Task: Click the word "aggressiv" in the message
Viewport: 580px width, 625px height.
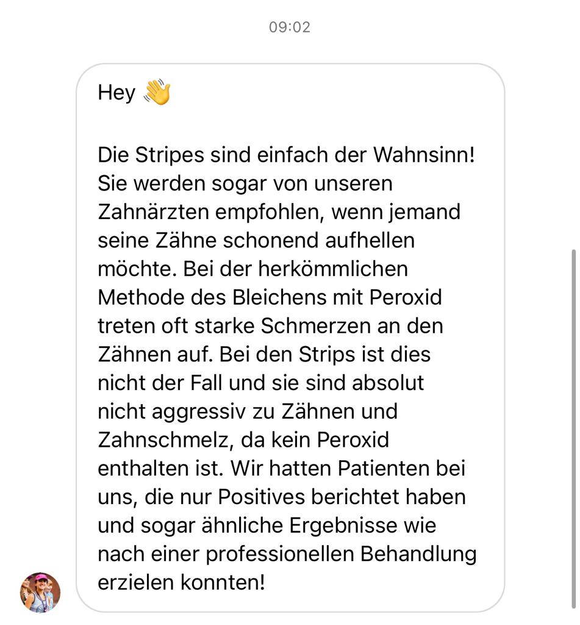Action: [x=199, y=411]
